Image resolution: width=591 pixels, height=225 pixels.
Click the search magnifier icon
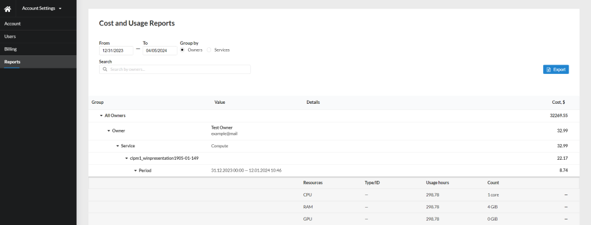(x=105, y=69)
